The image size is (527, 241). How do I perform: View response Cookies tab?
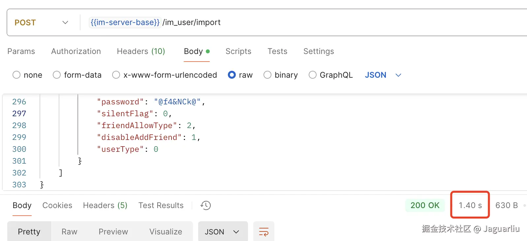pyautogui.click(x=57, y=205)
